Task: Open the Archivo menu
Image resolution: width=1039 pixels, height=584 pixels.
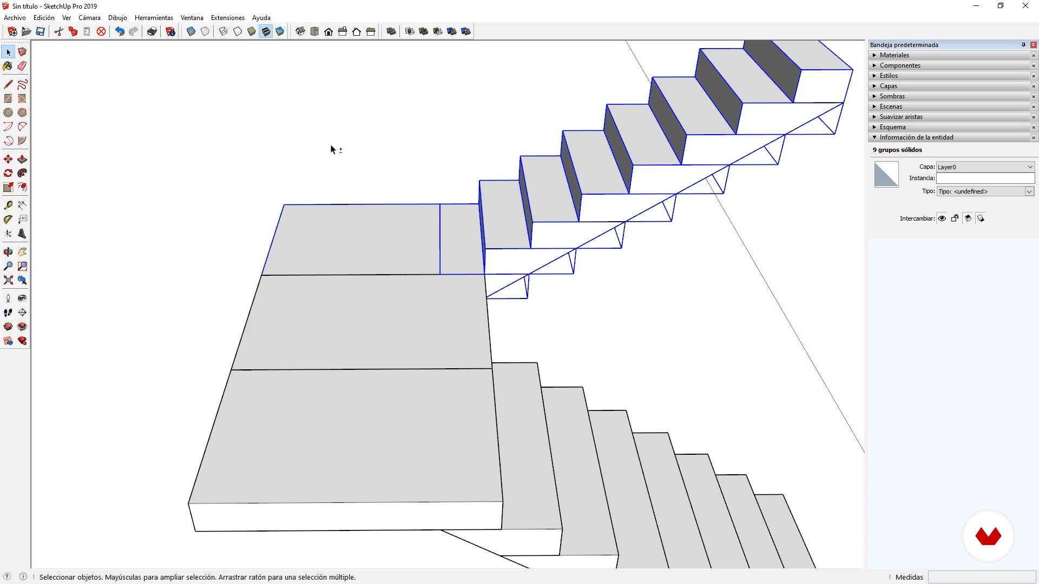Action: click(15, 18)
